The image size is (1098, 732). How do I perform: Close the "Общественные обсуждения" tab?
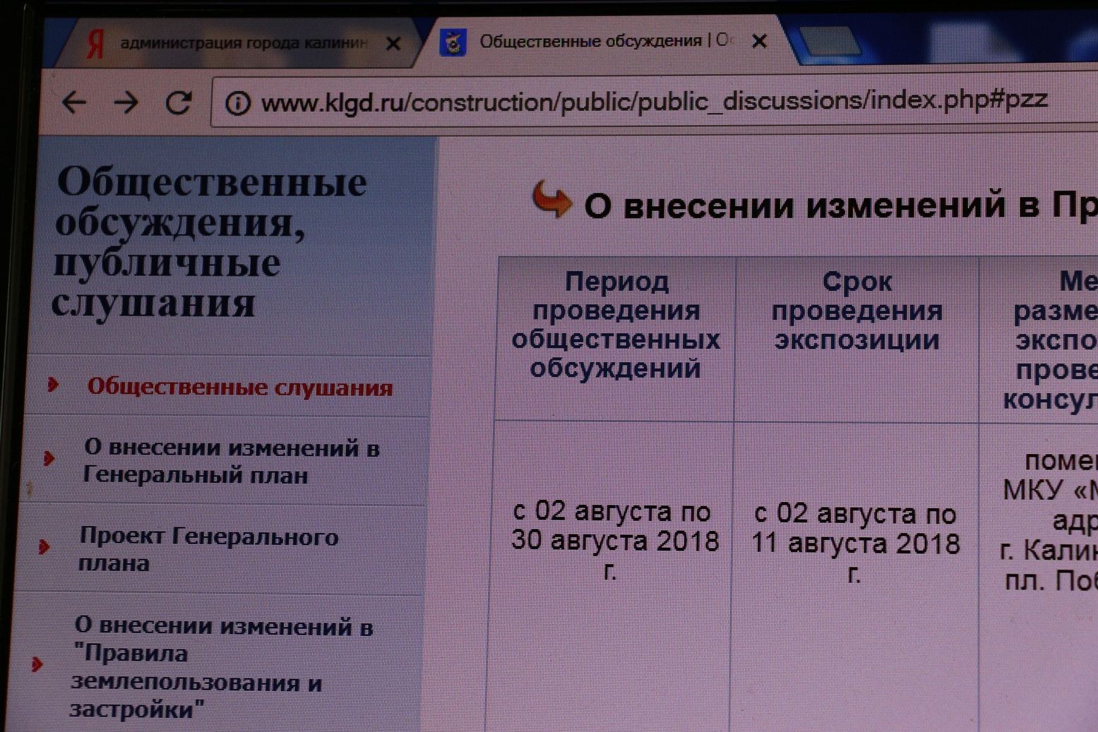tap(760, 42)
